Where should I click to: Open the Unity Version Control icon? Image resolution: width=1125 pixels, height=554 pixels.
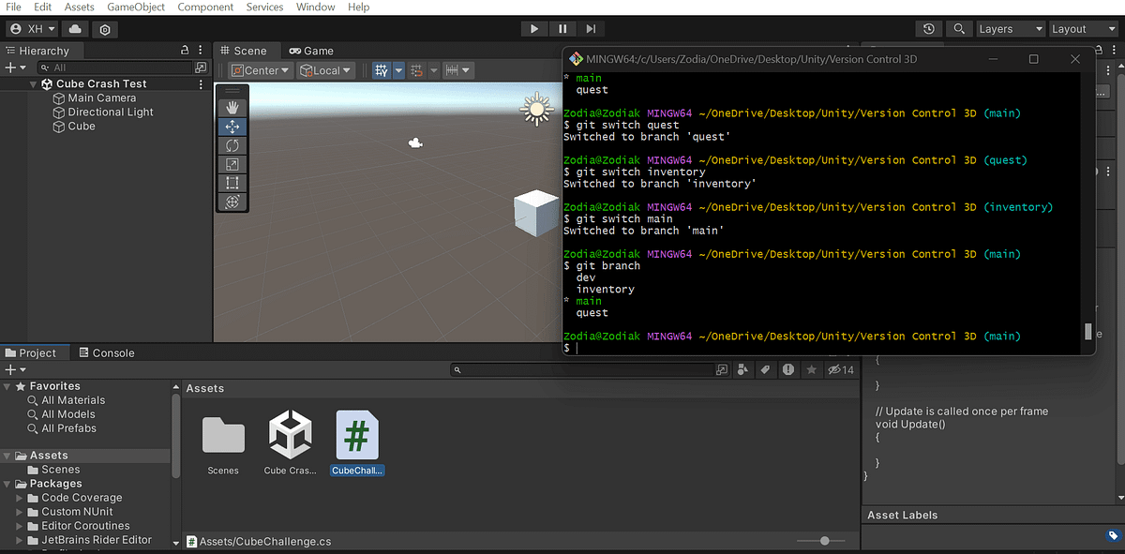click(x=104, y=29)
